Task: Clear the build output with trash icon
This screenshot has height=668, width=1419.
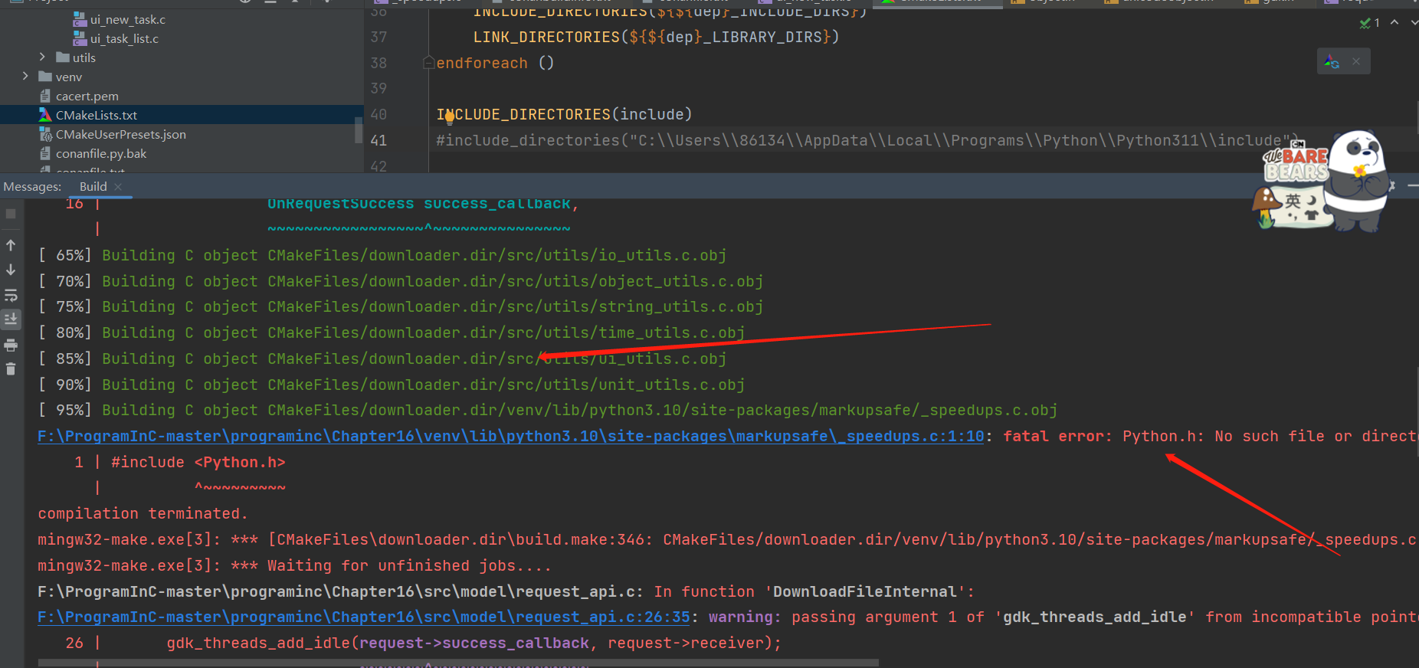Action: [11, 369]
